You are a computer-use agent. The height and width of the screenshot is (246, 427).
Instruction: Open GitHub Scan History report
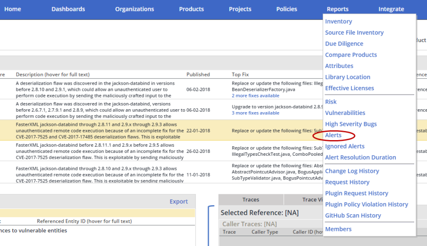coord(353,216)
